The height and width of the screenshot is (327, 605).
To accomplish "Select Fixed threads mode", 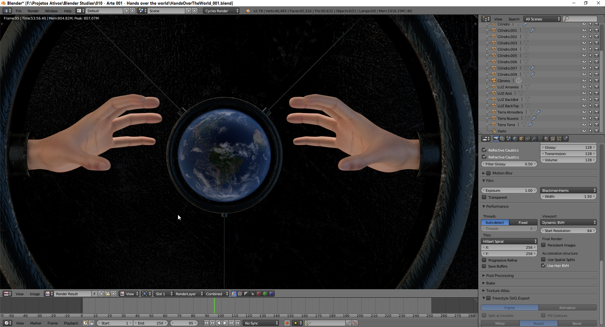I will (523, 222).
